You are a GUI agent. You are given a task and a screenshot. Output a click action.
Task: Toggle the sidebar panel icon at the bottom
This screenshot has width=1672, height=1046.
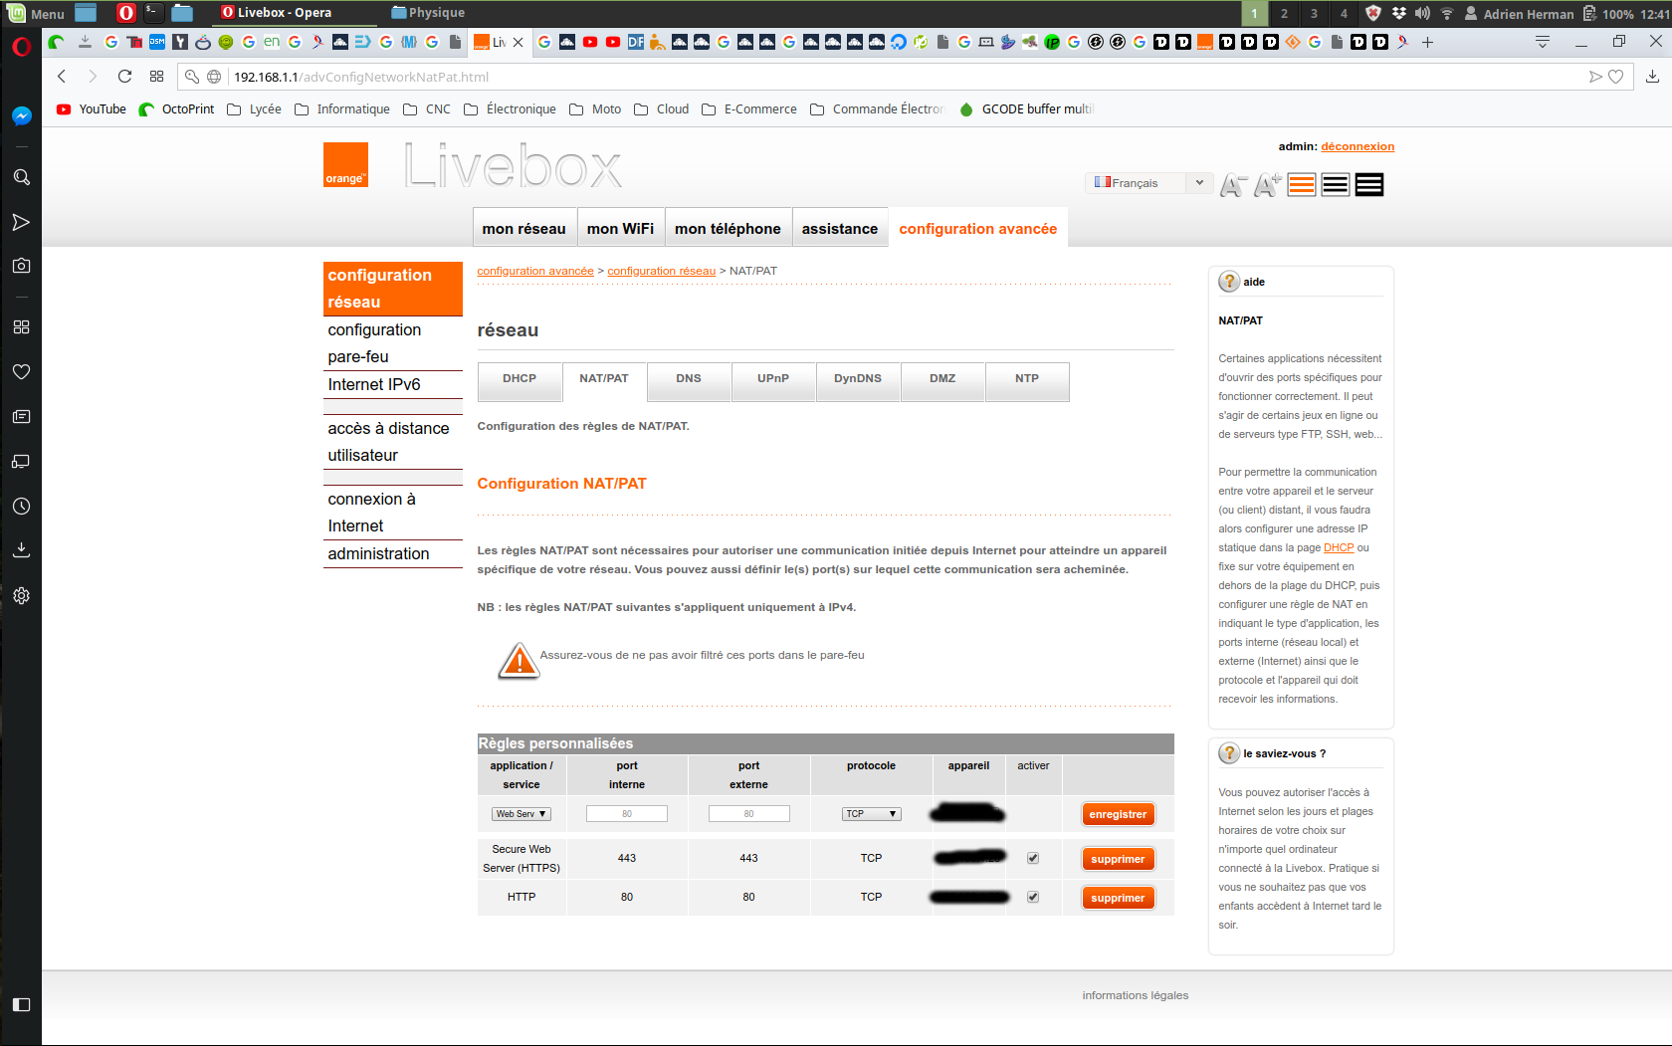pyautogui.click(x=21, y=1004)
